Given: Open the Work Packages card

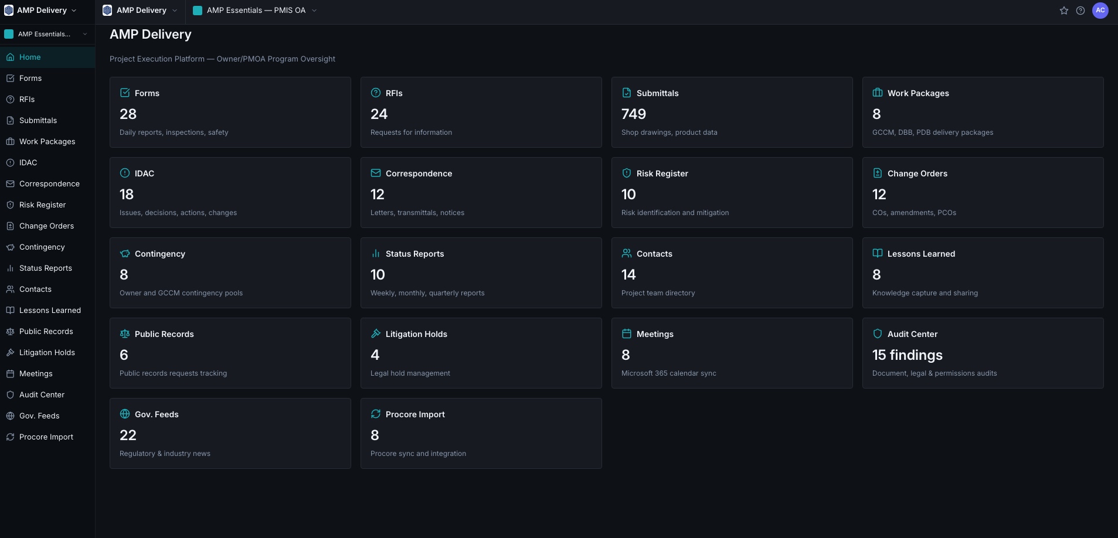Looking at the screenshot, I should [983, 112].
